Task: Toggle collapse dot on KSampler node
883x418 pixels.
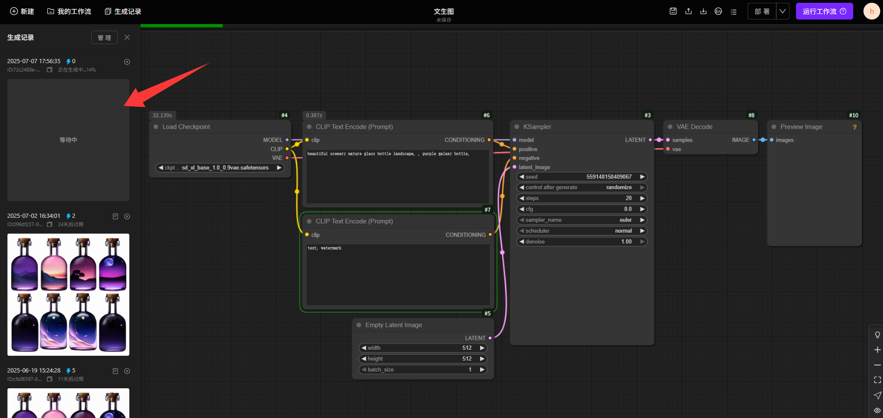Action: [516, 127]
